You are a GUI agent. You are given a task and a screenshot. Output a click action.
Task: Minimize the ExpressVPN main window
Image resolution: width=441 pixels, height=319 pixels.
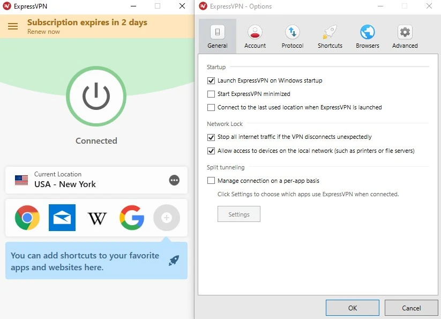pyautogui.click(x=133, y=6)
